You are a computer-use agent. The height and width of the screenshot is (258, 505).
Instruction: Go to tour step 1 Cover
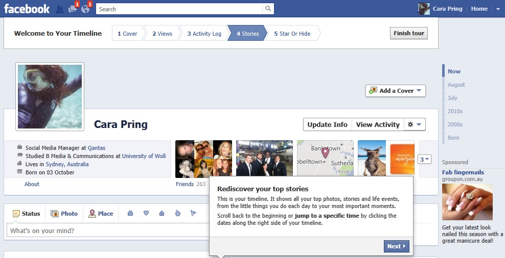pos(128,34)
